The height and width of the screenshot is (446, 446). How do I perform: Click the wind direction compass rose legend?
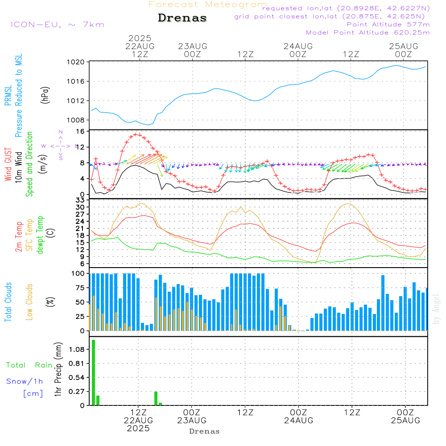click(x=60, y=146)
